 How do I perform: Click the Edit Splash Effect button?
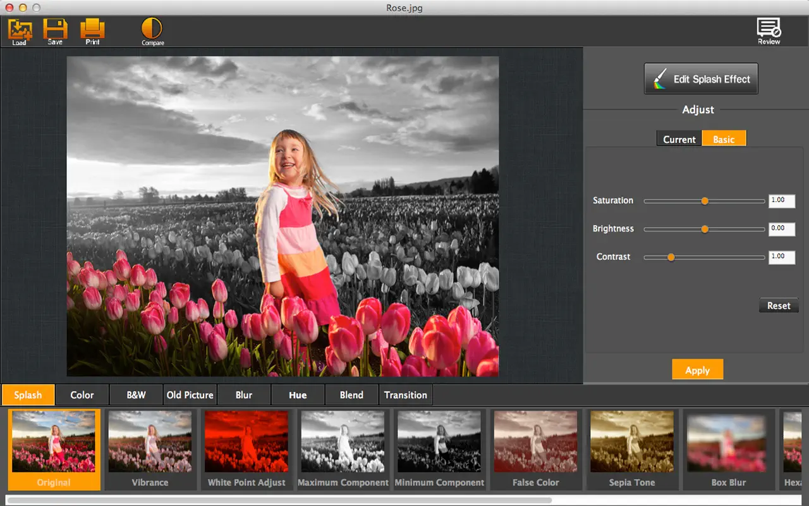(x=701, y=78)
